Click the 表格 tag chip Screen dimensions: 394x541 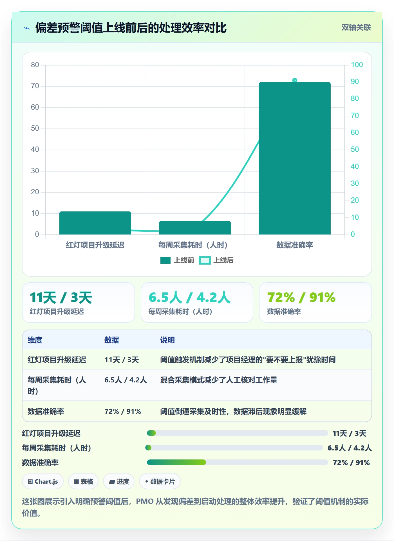[83, 481]
